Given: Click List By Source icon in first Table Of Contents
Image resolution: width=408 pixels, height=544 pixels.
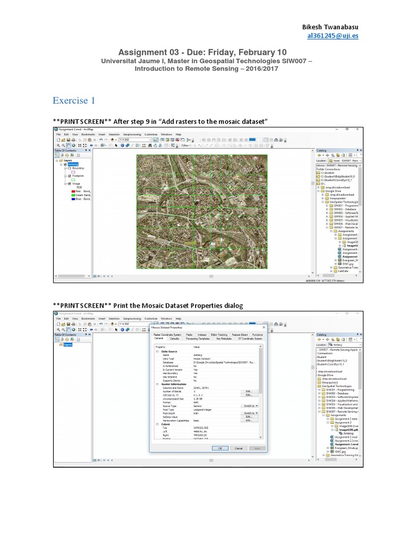Looking at the screenshot, I should [x=62, y=155].
